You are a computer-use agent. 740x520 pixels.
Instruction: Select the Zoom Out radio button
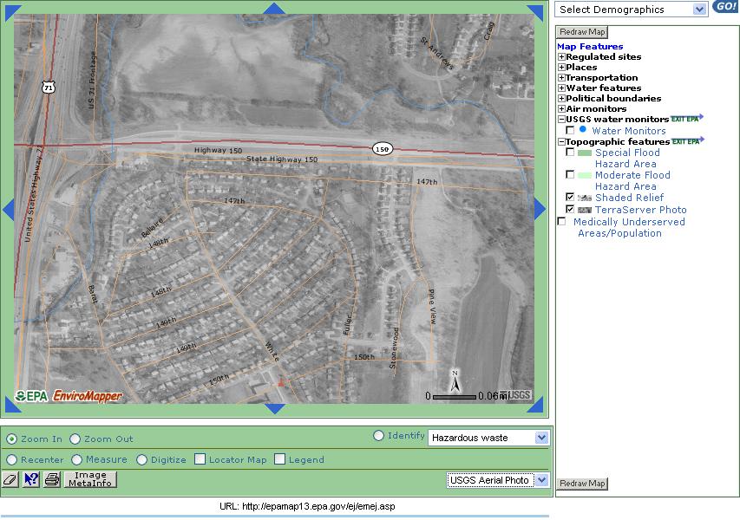(75, 439)
